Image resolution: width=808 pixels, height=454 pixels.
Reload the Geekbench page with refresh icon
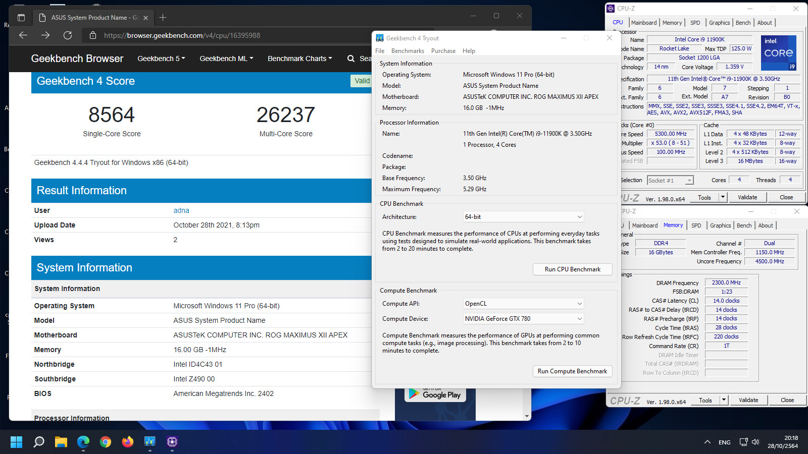(68, 35)
